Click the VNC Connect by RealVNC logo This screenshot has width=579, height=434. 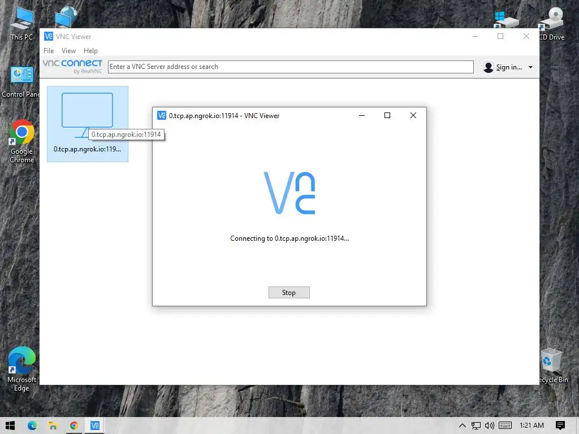72,67
